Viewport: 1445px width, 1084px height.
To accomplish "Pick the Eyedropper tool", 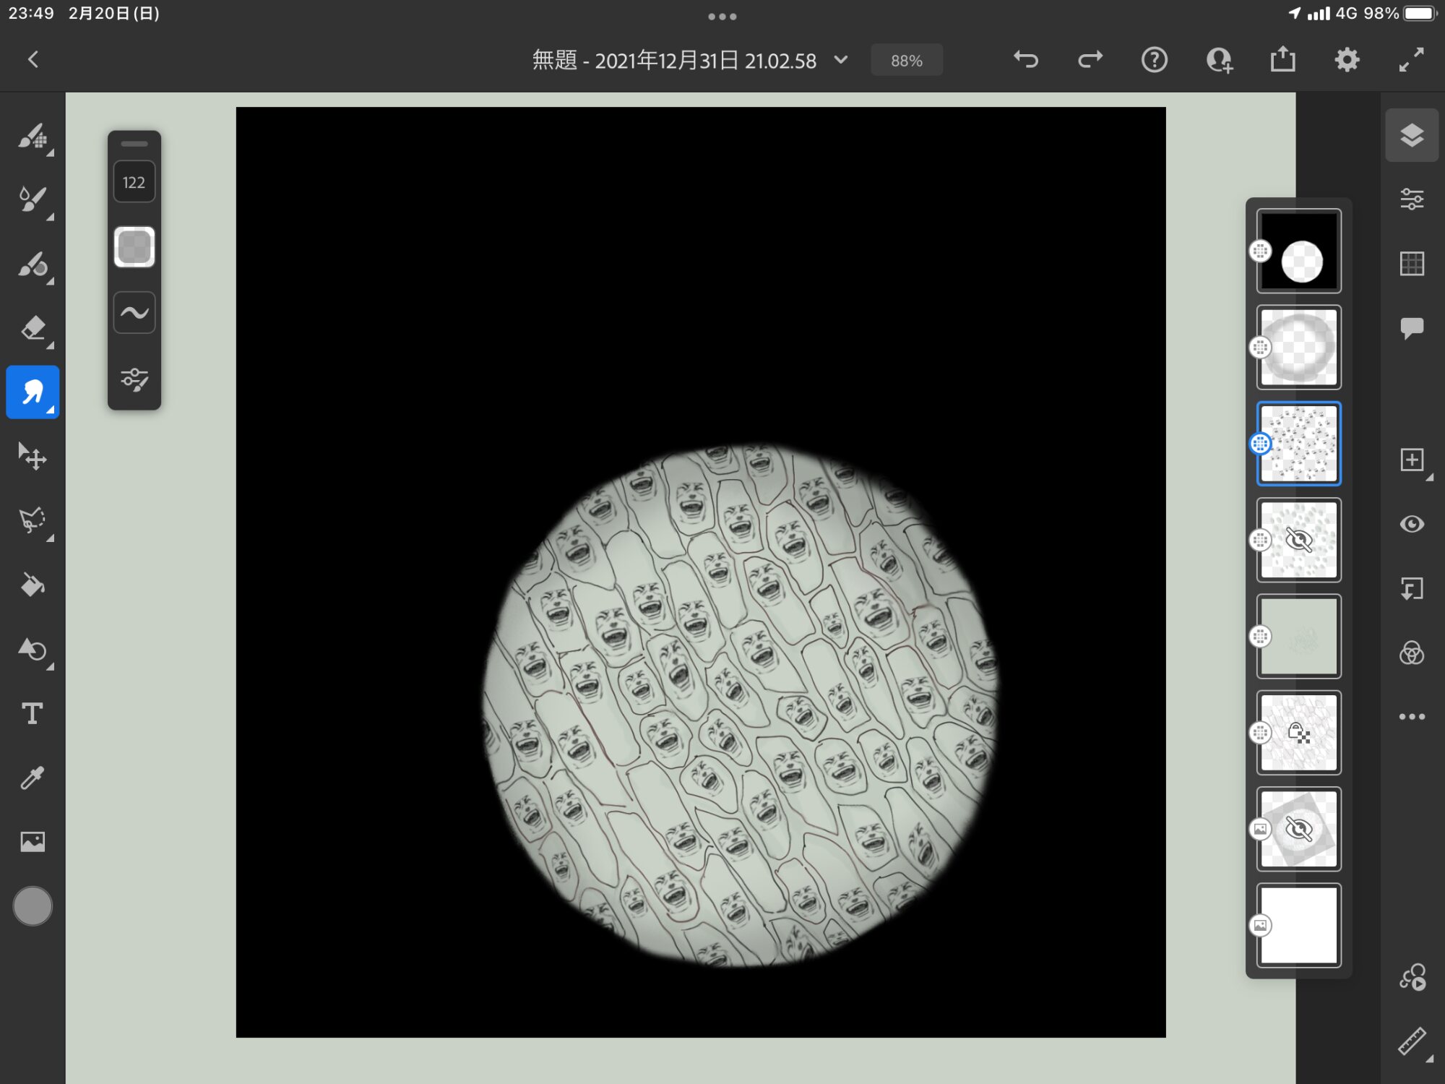I will point(33,778).
